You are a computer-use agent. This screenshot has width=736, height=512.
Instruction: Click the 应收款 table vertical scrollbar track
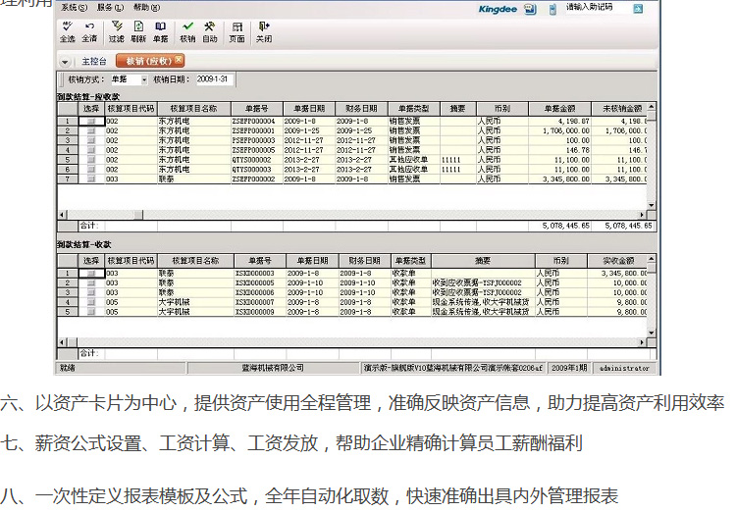652,160
